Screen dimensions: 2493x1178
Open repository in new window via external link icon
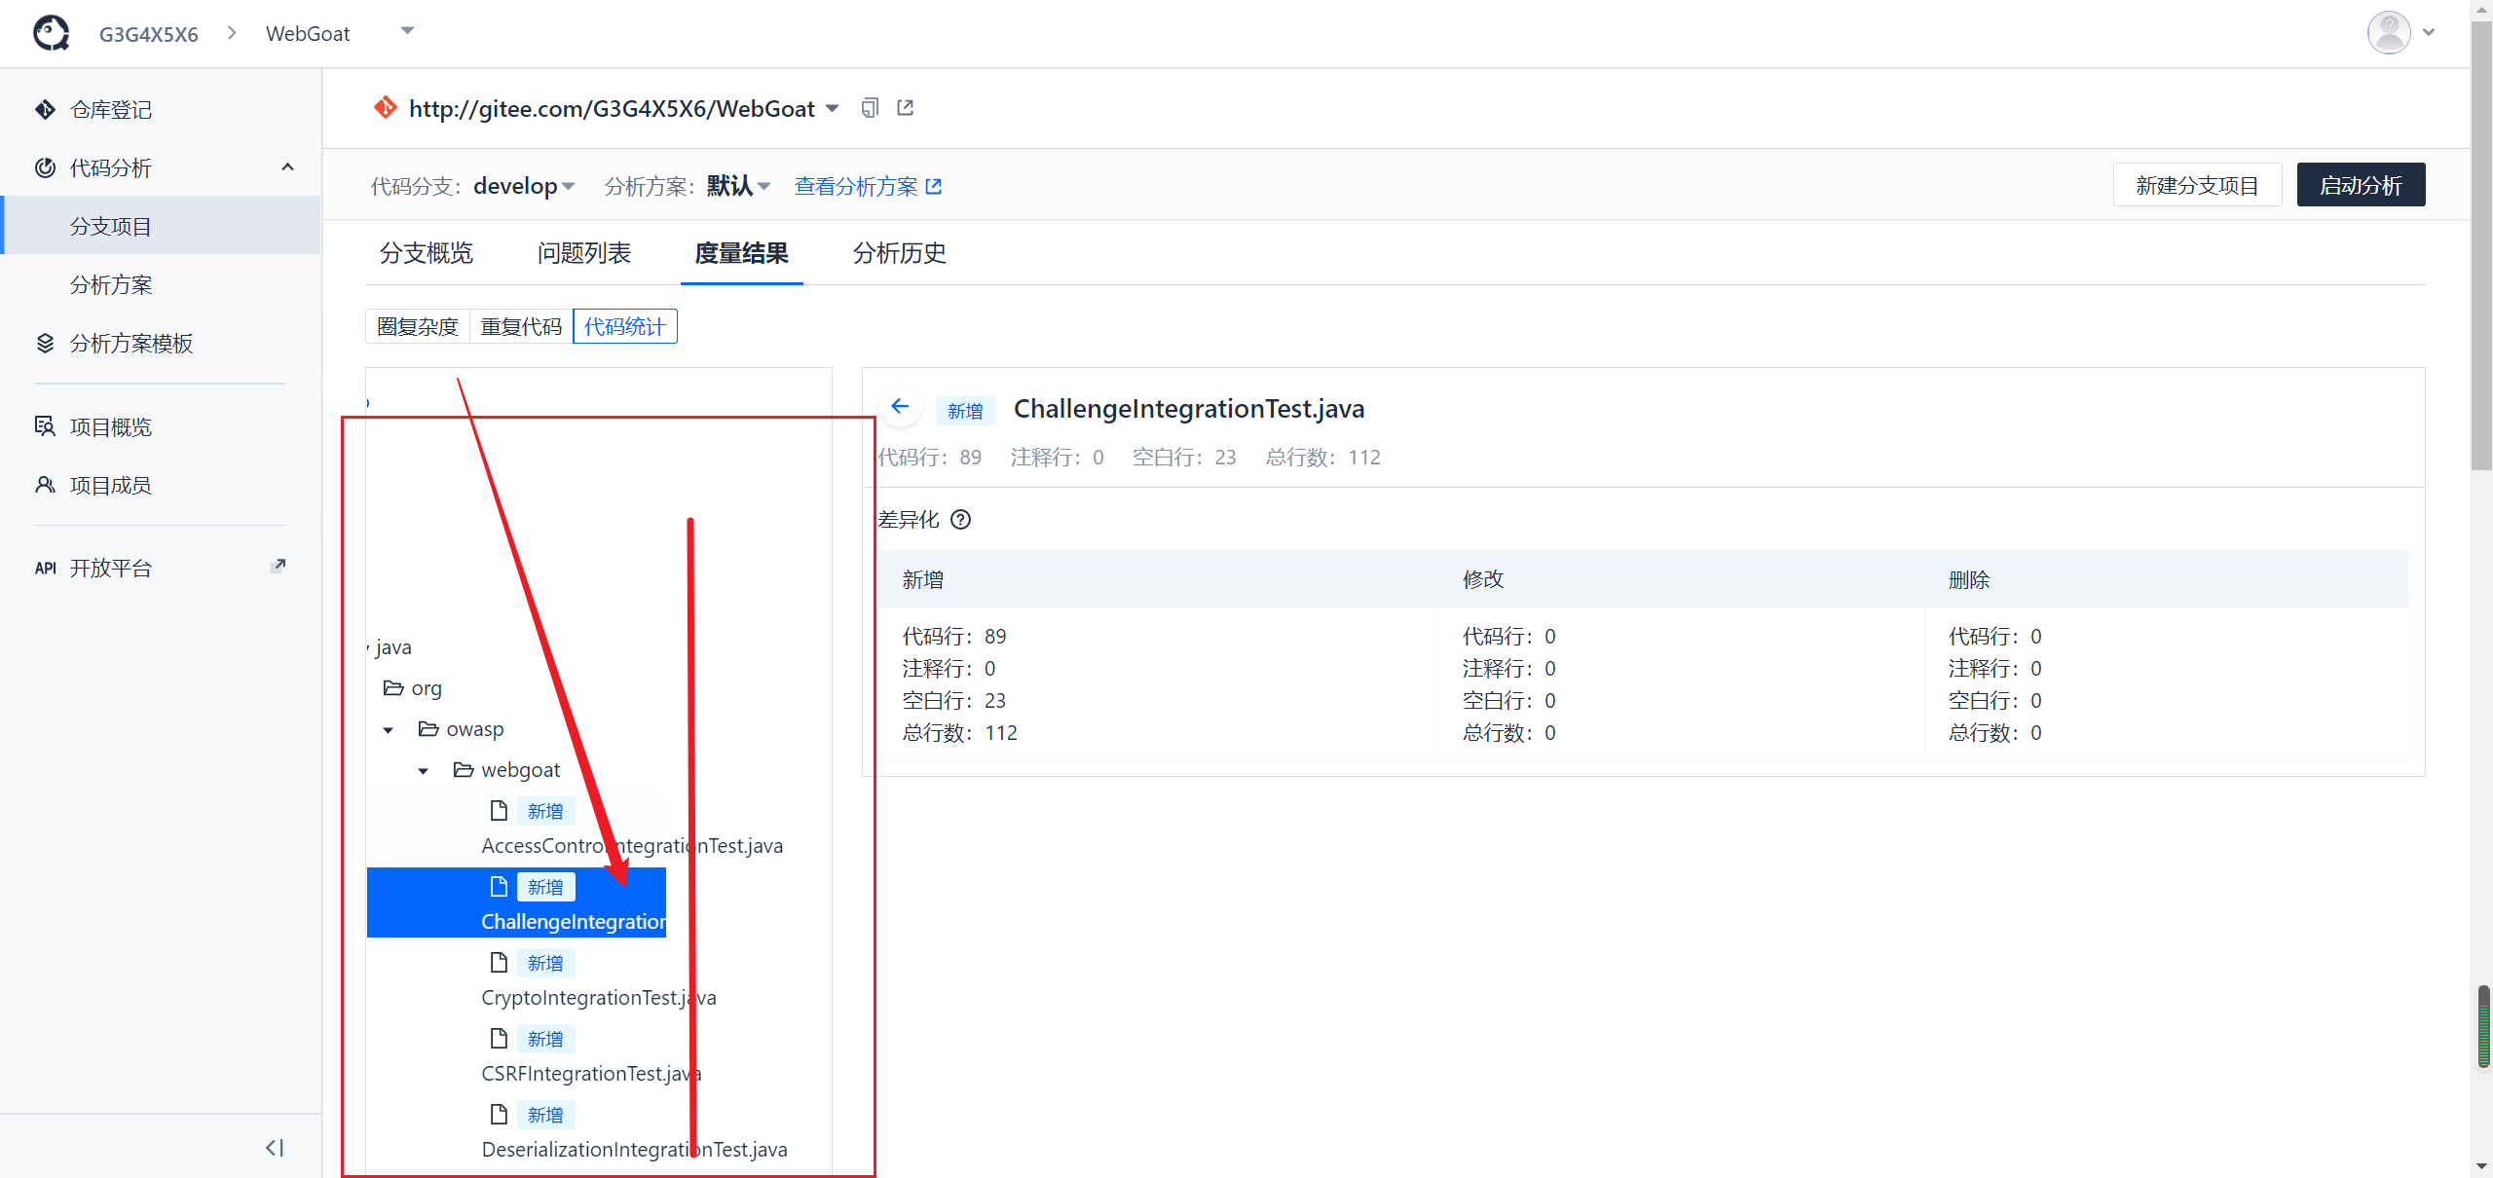coord(905,107)
